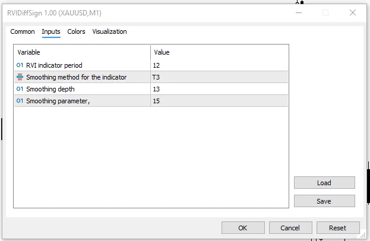This screenshot has width=370, height=241.
Task: Click the integer icon beside RVI indicator period
Action: click(x=20, y=65)
